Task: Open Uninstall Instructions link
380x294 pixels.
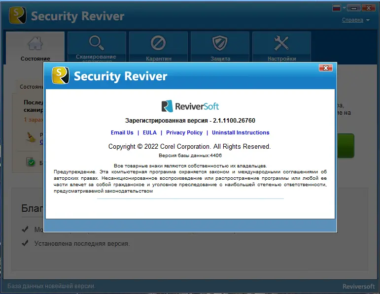Action: click(241, 132)
